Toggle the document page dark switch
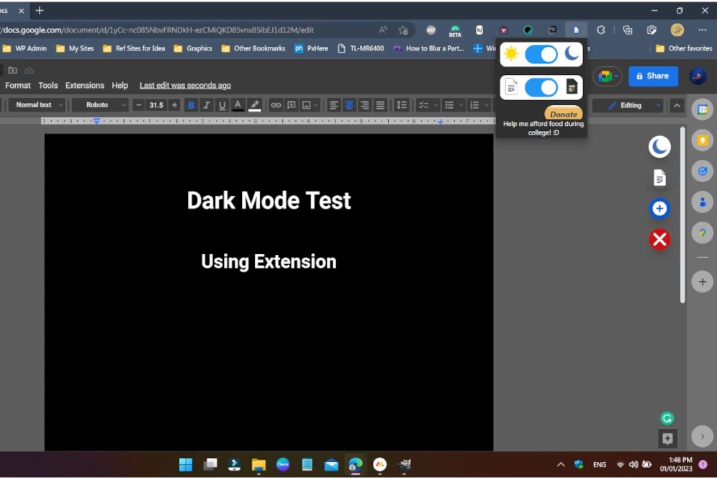The width and height of the screenshot is (717, 478). pos(541,87)
